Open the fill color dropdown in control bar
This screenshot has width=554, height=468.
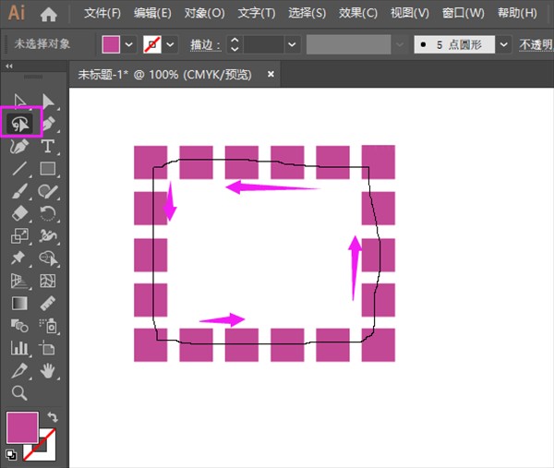click(x=128, y=44)
